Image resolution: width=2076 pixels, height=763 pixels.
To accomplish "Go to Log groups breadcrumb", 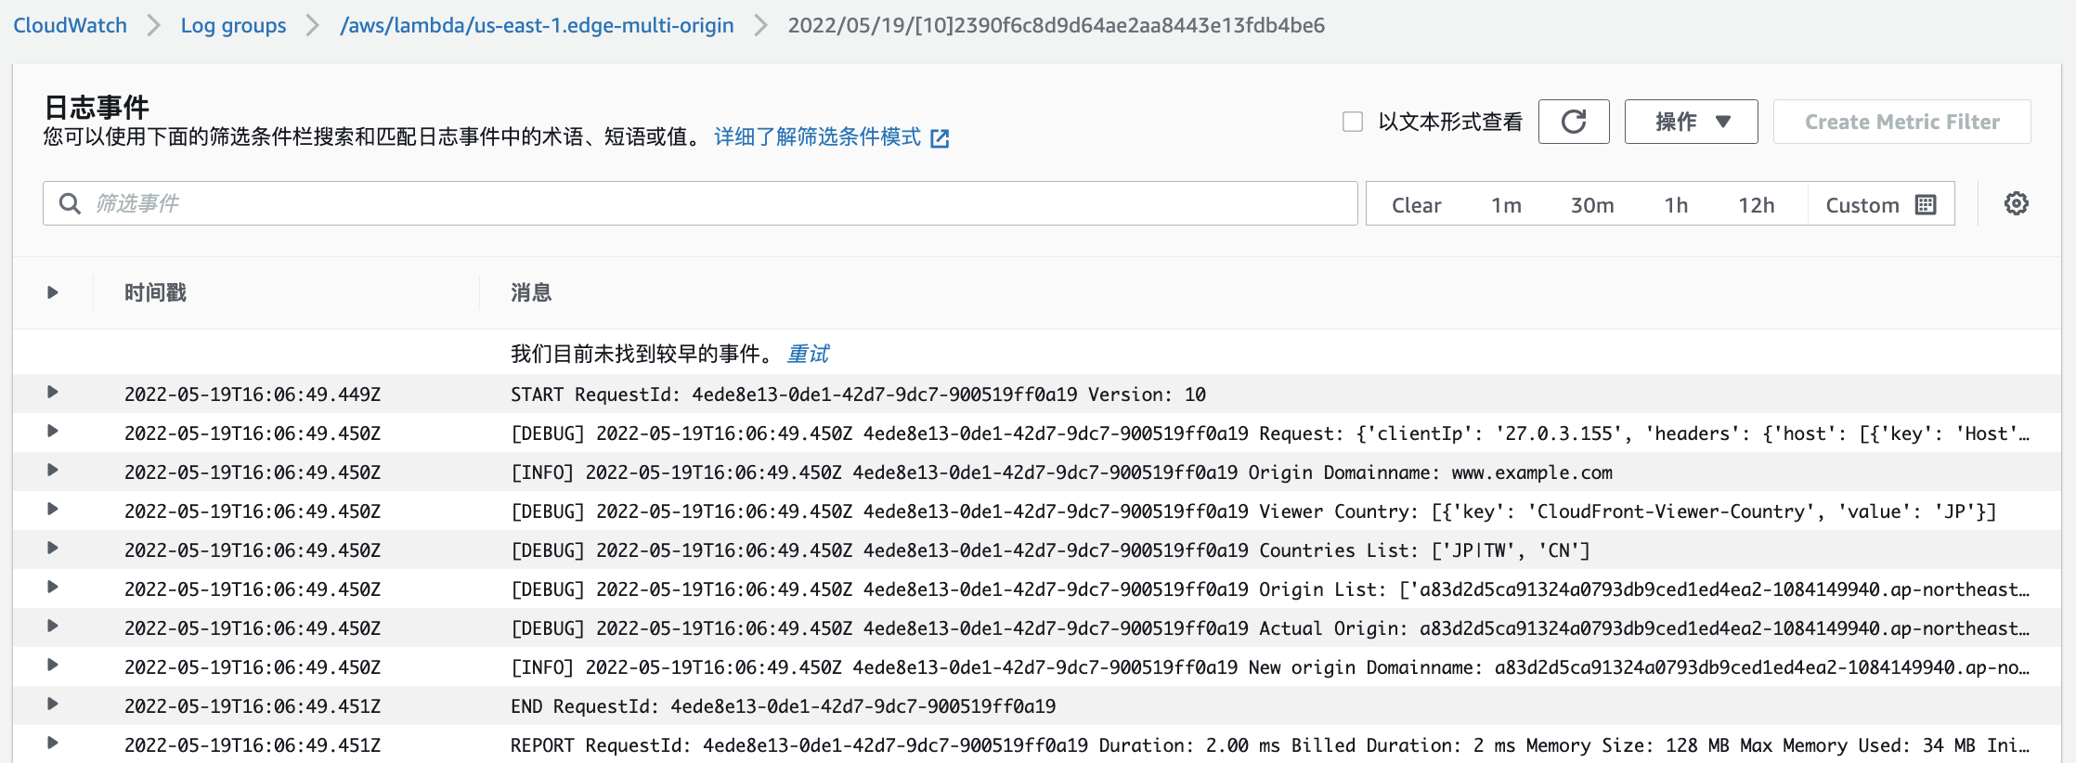I will click(x=233, y=25).
